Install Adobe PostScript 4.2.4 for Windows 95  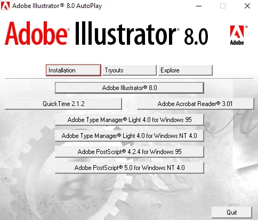130,152
